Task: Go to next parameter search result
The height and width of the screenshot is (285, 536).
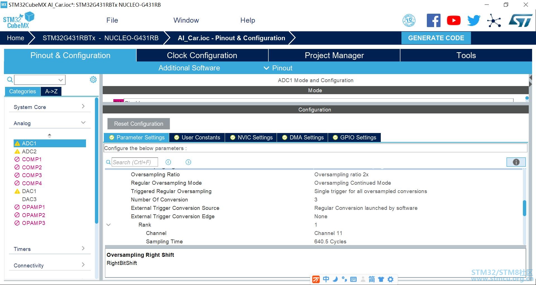Action: pyautogui.click(x=188, y=162)
